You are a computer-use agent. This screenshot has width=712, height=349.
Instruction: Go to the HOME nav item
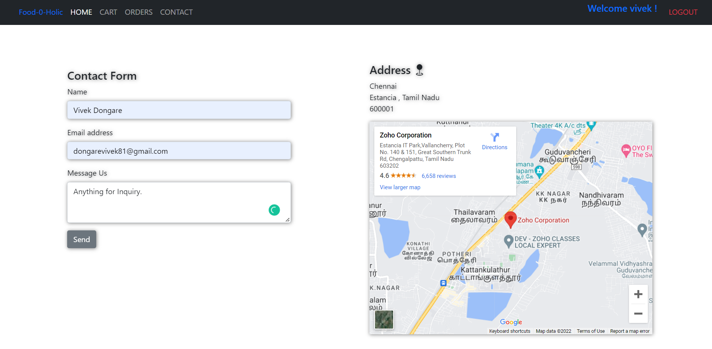pos(81,12)
